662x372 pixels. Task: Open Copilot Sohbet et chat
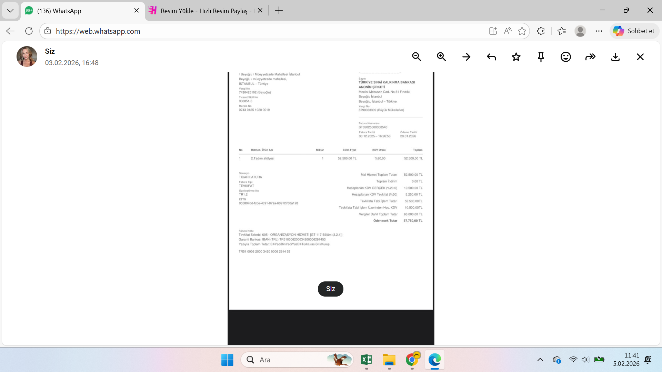tap(634, 31)
